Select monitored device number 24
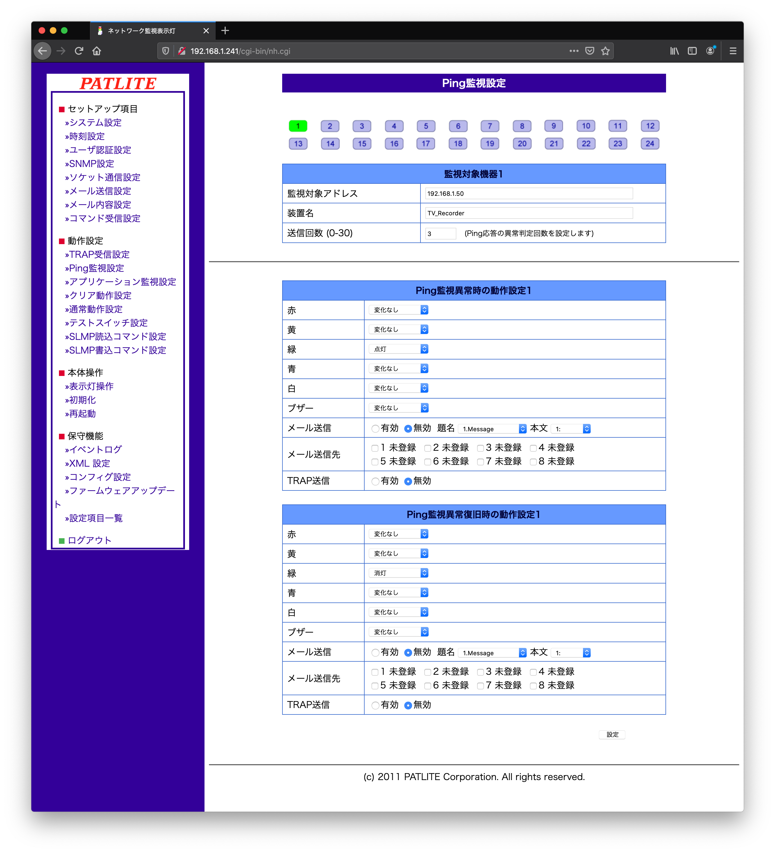The width and height of the screenshot is (775, 853). (x=650, y=144)
